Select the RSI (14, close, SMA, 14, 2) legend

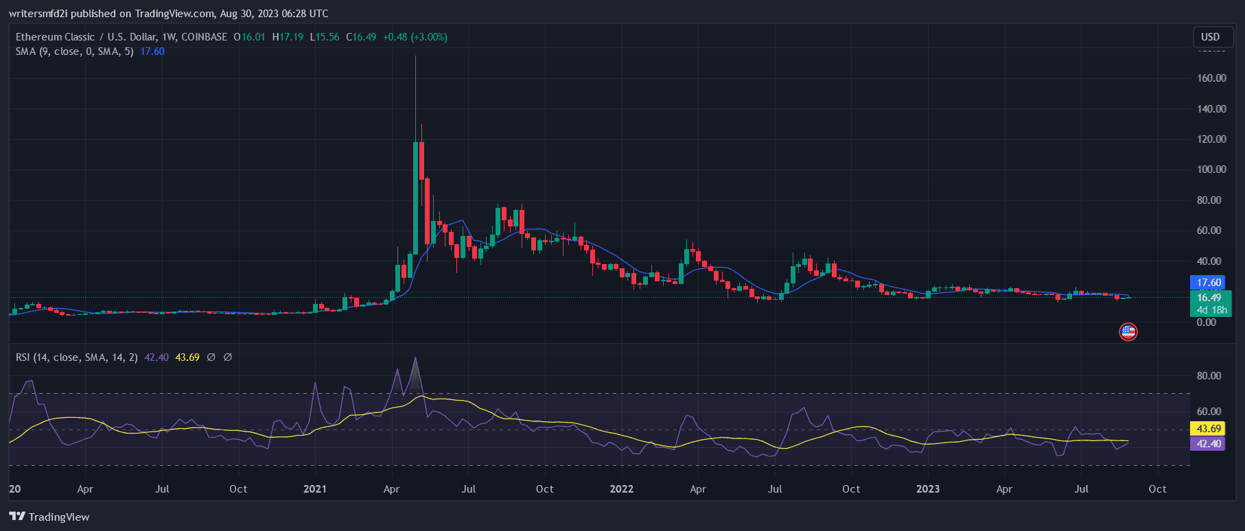pos(76,357)
